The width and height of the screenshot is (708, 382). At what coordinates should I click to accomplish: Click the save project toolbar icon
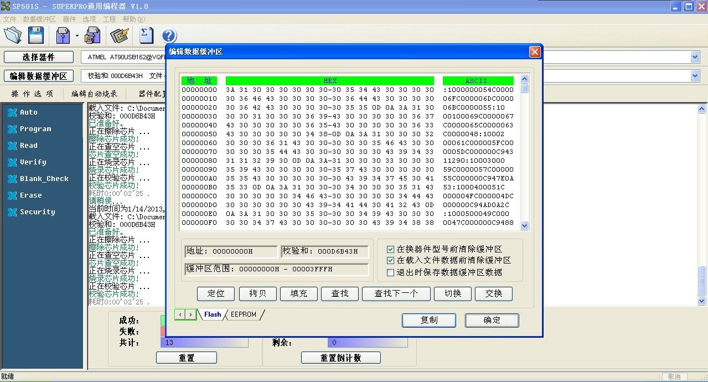click(92, 35)
